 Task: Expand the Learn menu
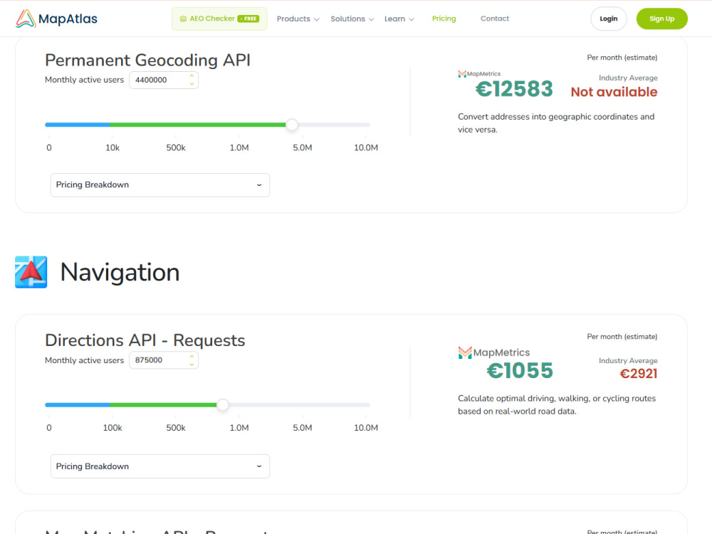[x=399, y=19]
